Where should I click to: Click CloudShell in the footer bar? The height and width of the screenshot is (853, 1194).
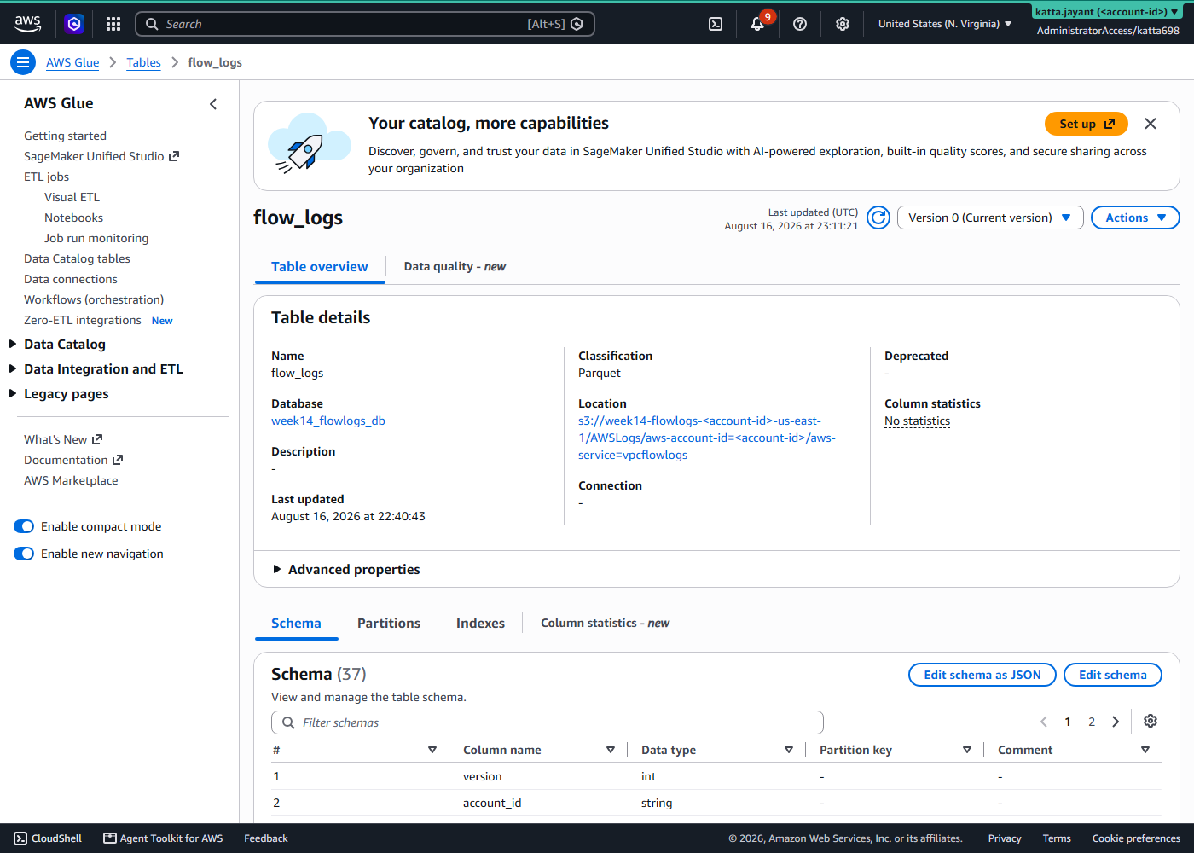[x=48, y=838]
